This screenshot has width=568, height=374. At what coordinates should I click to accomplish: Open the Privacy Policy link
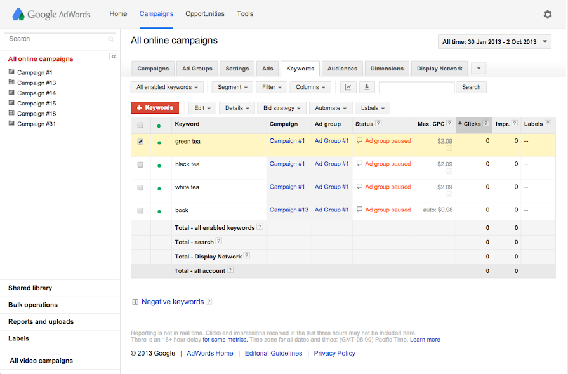pyautogui.click(x=334, y=353)
